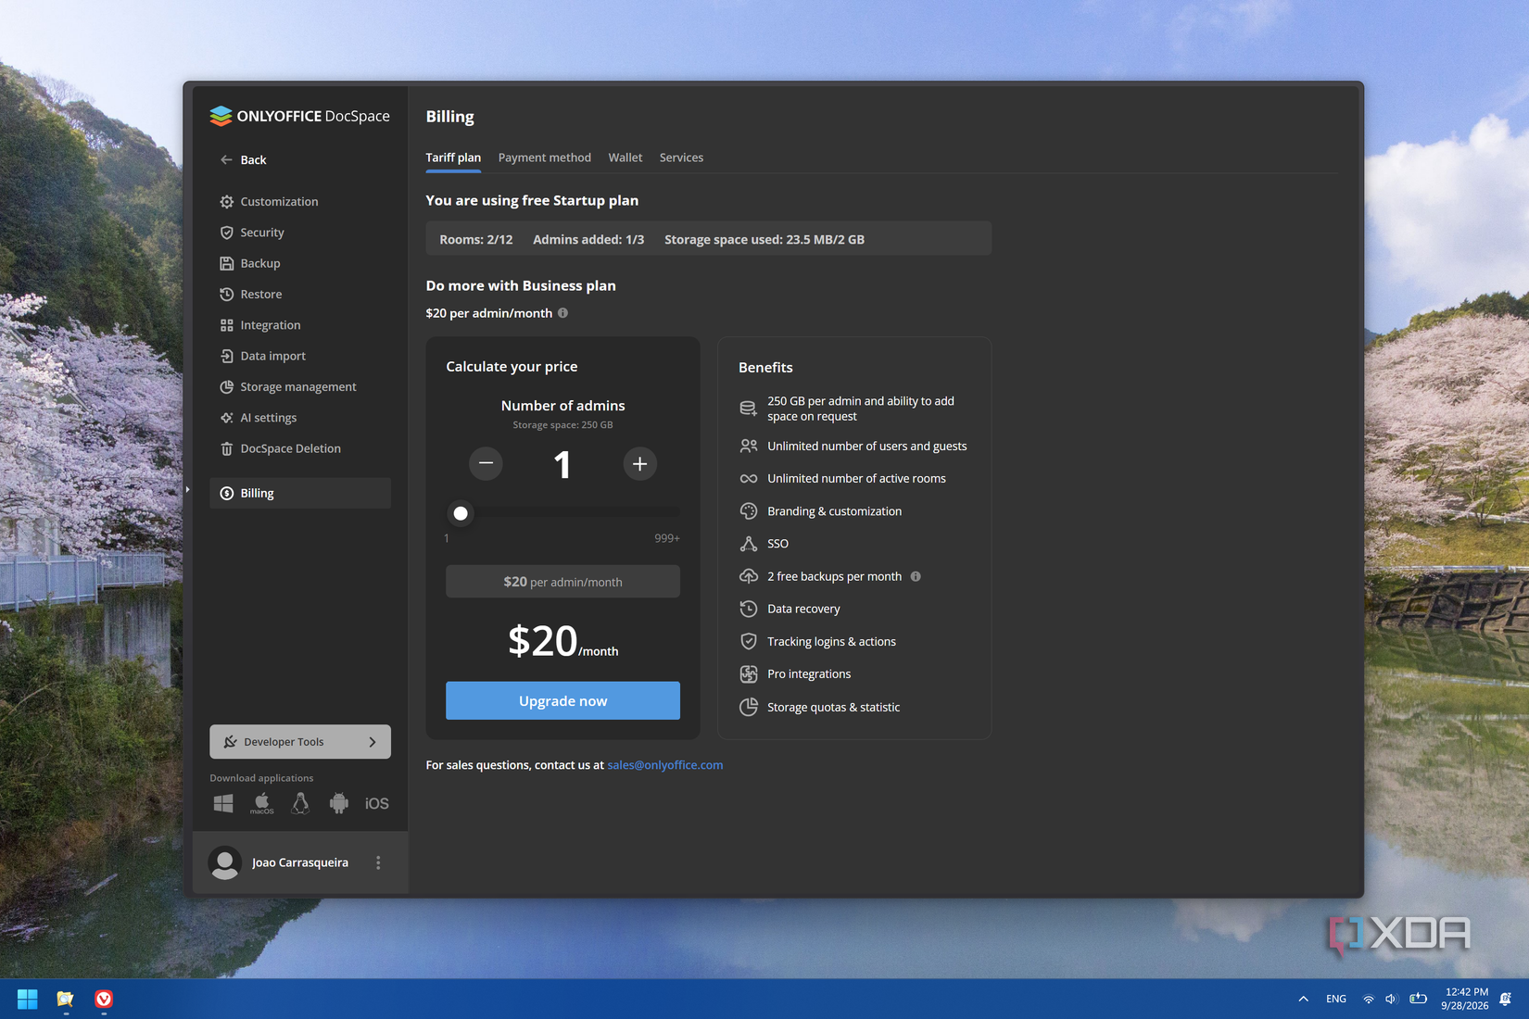Click the battery tray icon
The height and width of the screenshot is (1019, 1529).
point(1418,999)
